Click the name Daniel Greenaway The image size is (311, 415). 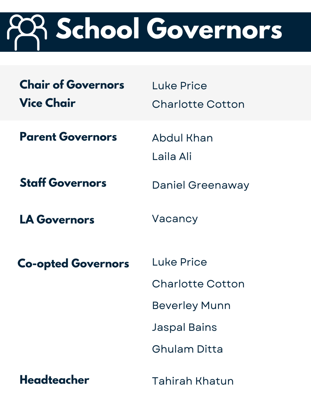(201, 186)
